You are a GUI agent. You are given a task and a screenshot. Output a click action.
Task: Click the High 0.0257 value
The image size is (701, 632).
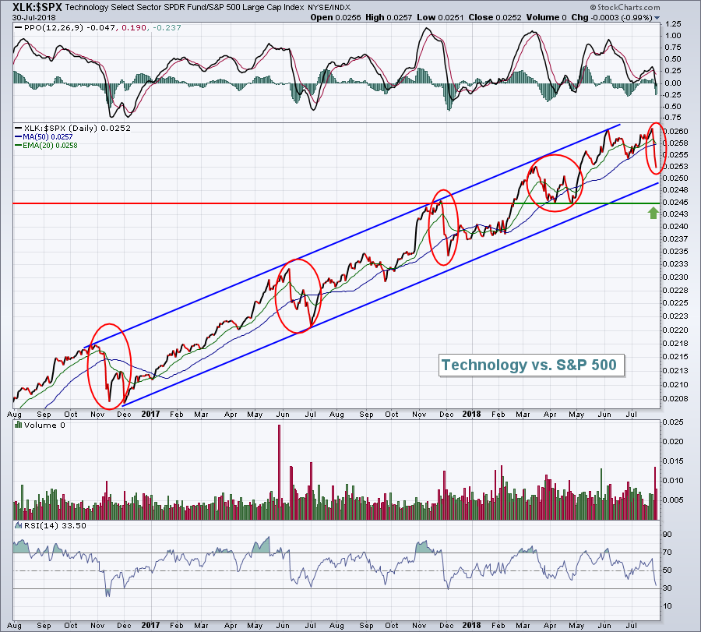tap(389, 17)
